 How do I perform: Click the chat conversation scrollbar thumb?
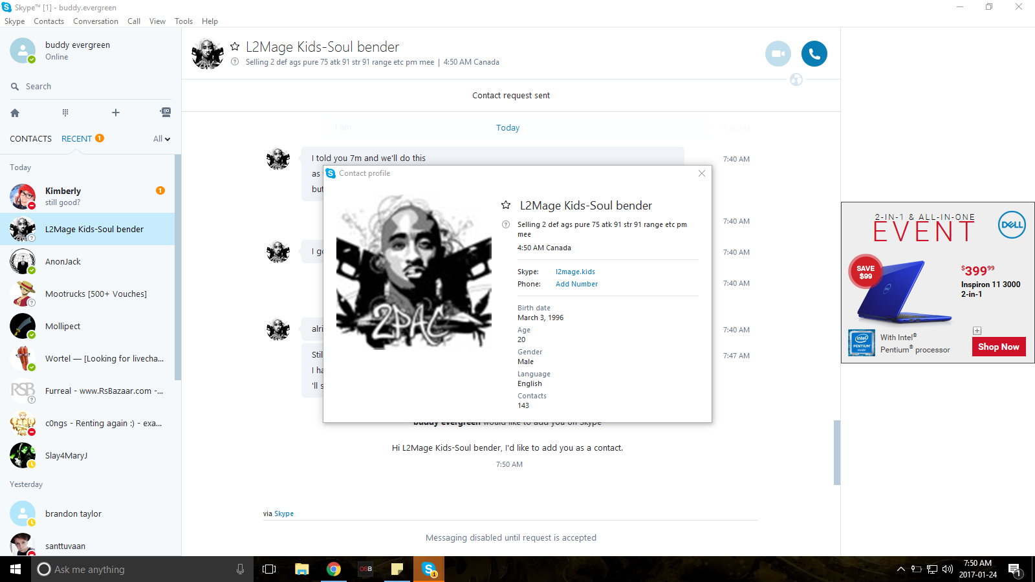(x=837, y=453)
